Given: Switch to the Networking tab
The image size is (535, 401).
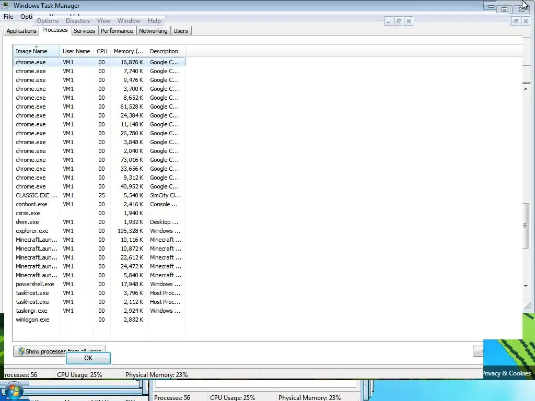Looking at the screenshot, I should [153, 31].
